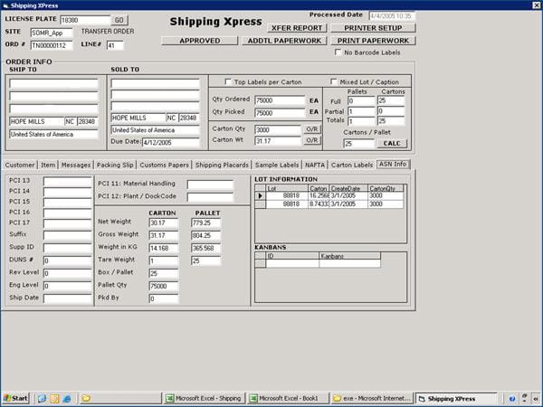Click the PCI 13 input field
Viewport: 543px width, 407px height.
tap(68, 182)
